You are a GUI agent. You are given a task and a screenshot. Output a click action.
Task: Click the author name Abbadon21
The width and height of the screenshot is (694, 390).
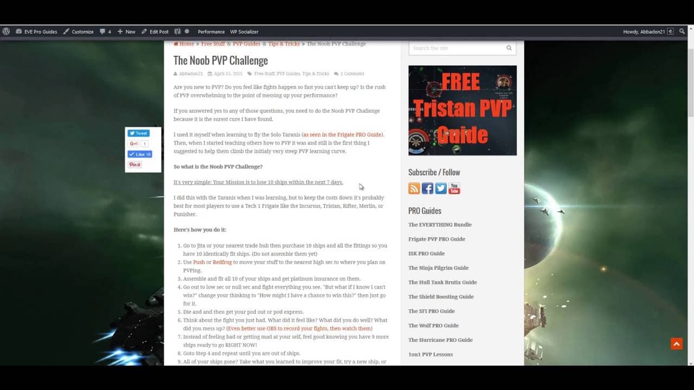pos(191,74)
